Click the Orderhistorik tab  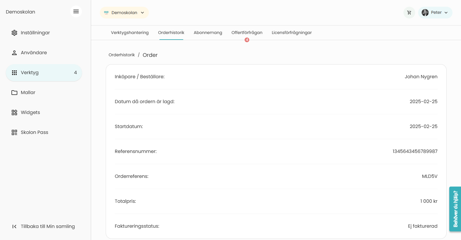click(x=171, y=33)
